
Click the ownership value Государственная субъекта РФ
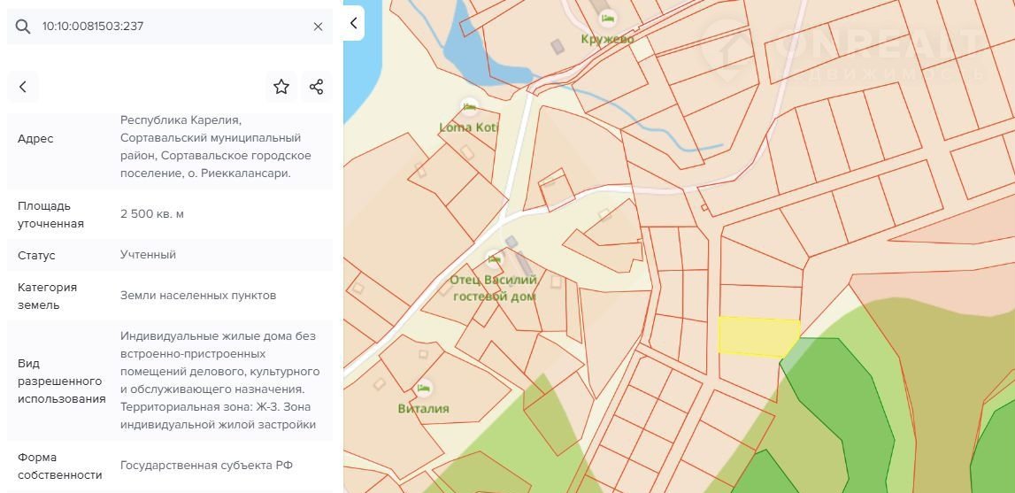point(206,466)
